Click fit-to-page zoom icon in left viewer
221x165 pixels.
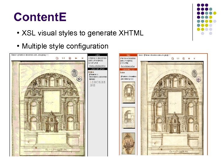[x=70, y=58]
